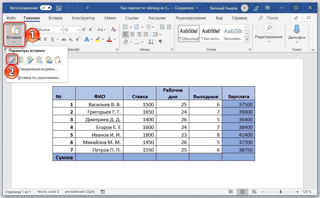The width and height of the screenshot is (320, 198).
Task: Expand the Editing group dropdown
Action: [268, 42]
